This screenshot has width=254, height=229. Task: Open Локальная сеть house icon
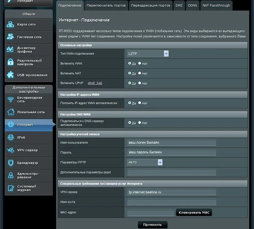click(x=11, y=112)
